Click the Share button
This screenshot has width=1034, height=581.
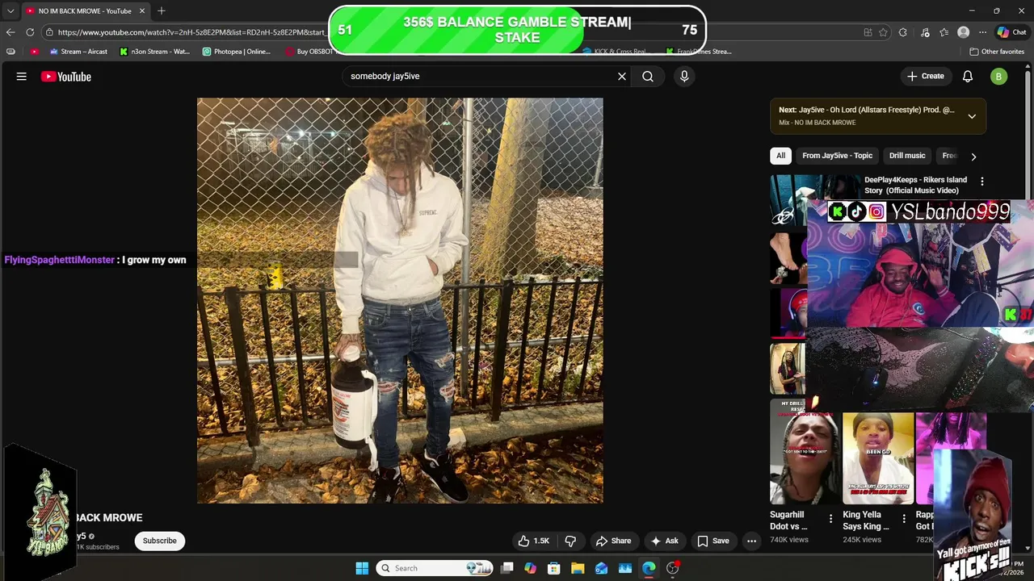[613, 541]
